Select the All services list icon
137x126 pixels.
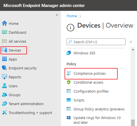tap(4, 41)
